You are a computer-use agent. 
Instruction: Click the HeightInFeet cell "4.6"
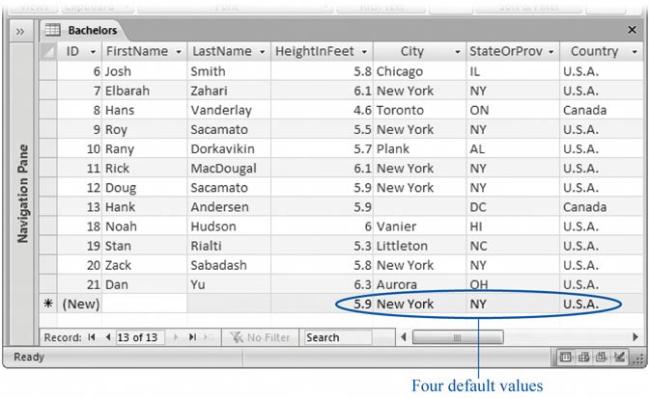point(322,110)
